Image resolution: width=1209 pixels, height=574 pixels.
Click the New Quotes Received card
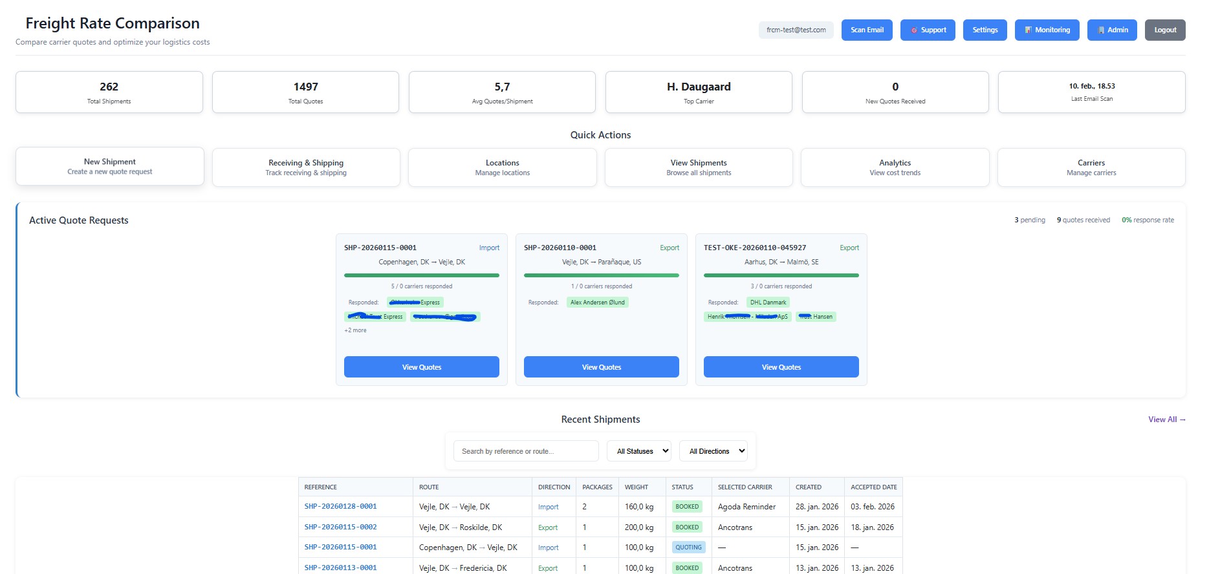[x=895, y=92]
